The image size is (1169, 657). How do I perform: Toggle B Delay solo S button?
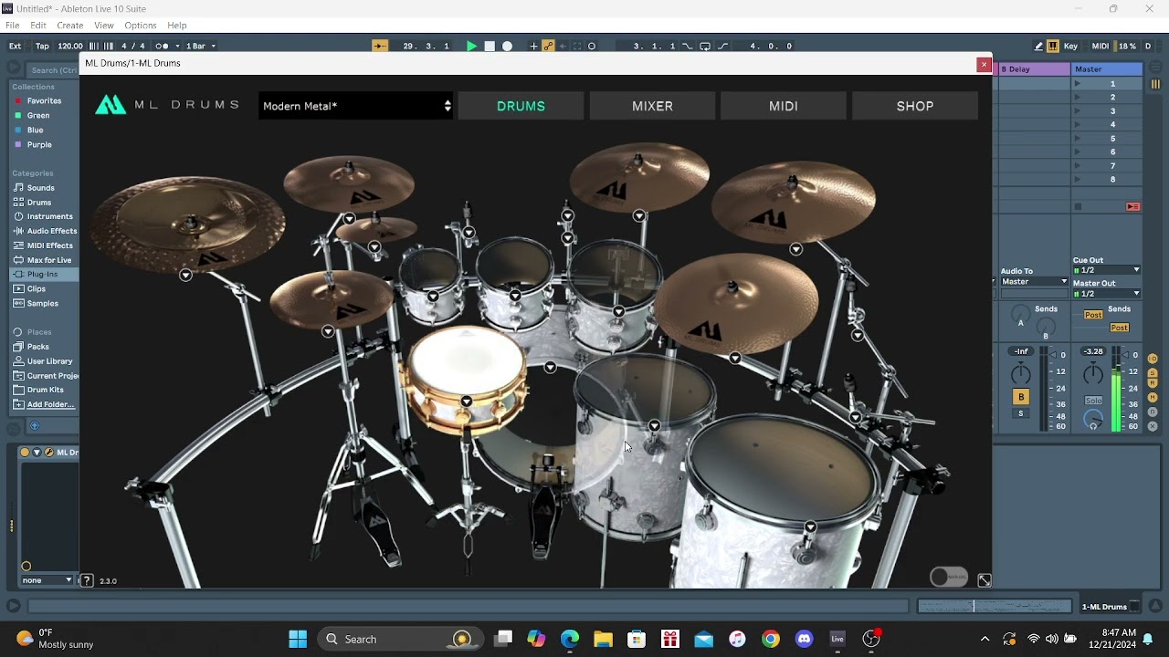[1021, 414]
